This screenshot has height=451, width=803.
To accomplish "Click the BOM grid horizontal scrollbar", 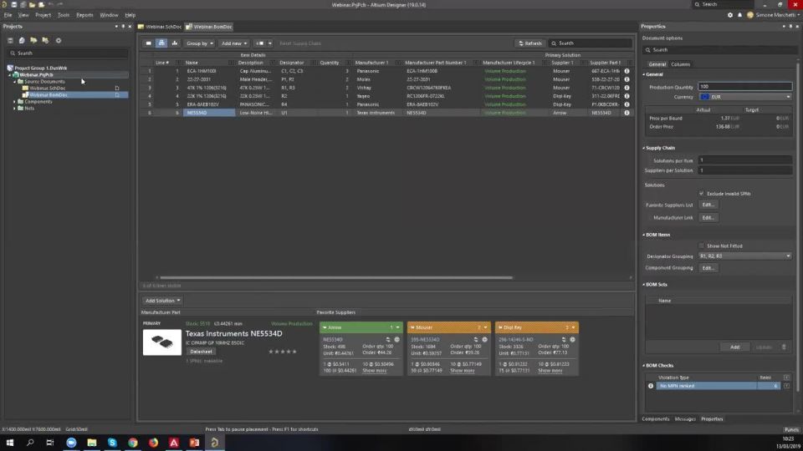I will [336, 277].
